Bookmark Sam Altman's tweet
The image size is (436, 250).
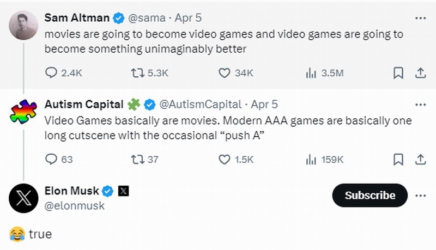[x=398, y=73]
